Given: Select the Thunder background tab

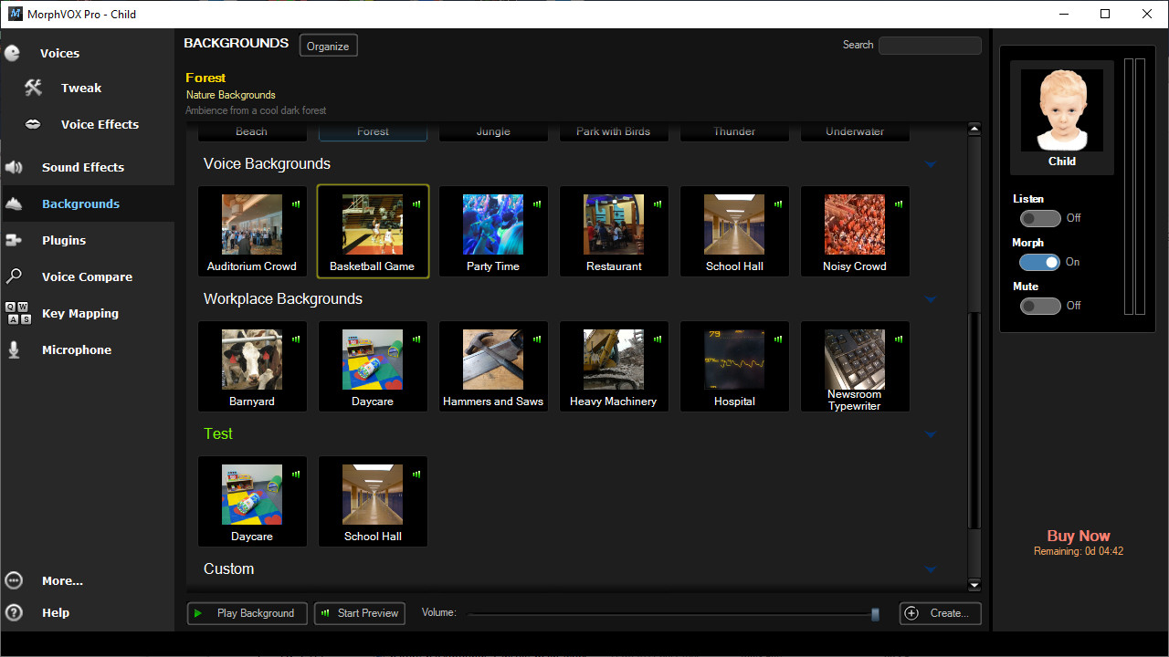Looking at the screenshot, I should pos(733,131).
